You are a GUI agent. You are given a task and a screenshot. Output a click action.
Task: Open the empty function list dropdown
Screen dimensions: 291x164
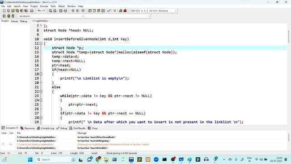point(118,16)
